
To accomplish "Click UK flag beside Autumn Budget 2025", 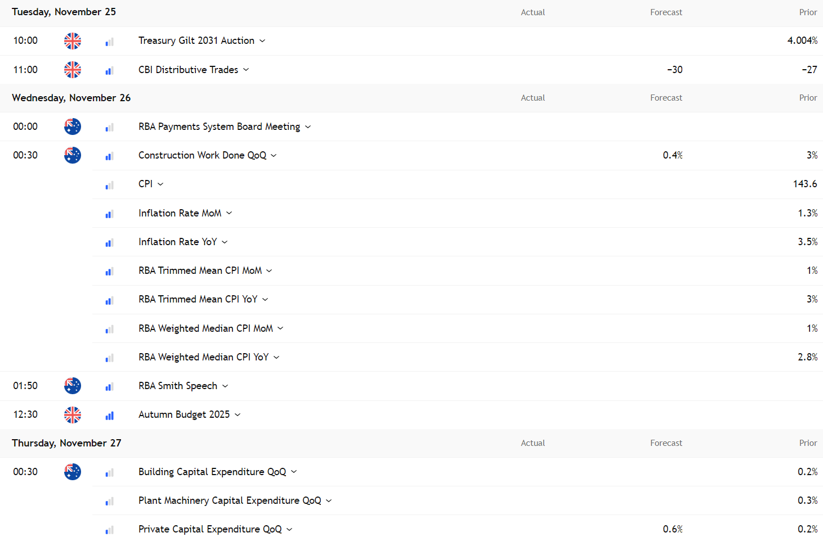I will [73, 415].
